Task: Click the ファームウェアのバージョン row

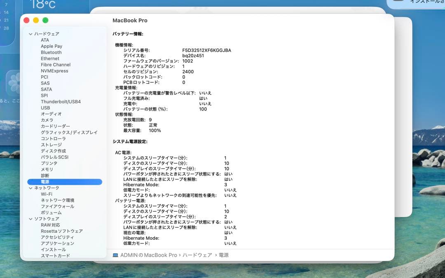Action: pos(158,61)
